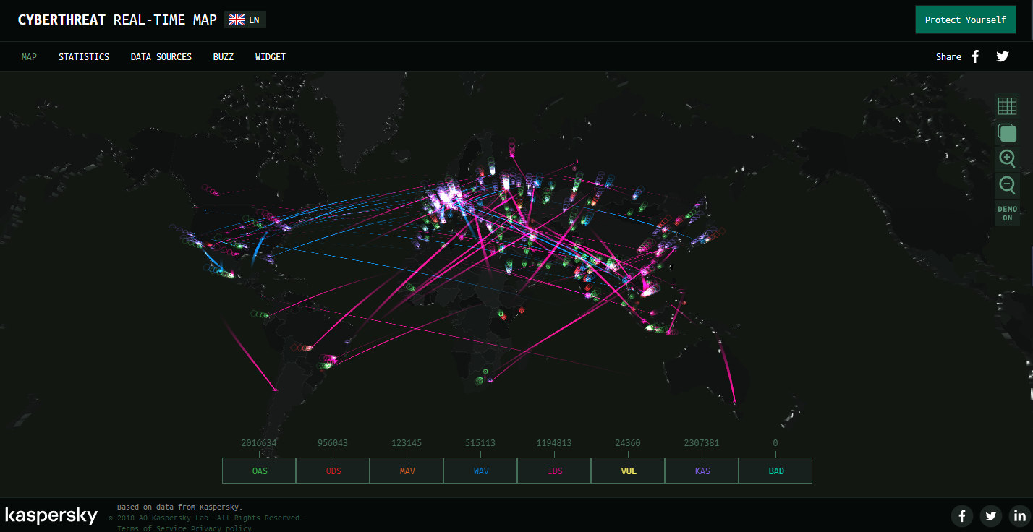
Task: Click the MAV count 123145
Action: click(x=407, y=442)
